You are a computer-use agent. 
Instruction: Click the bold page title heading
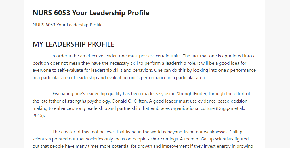(91, 13)
